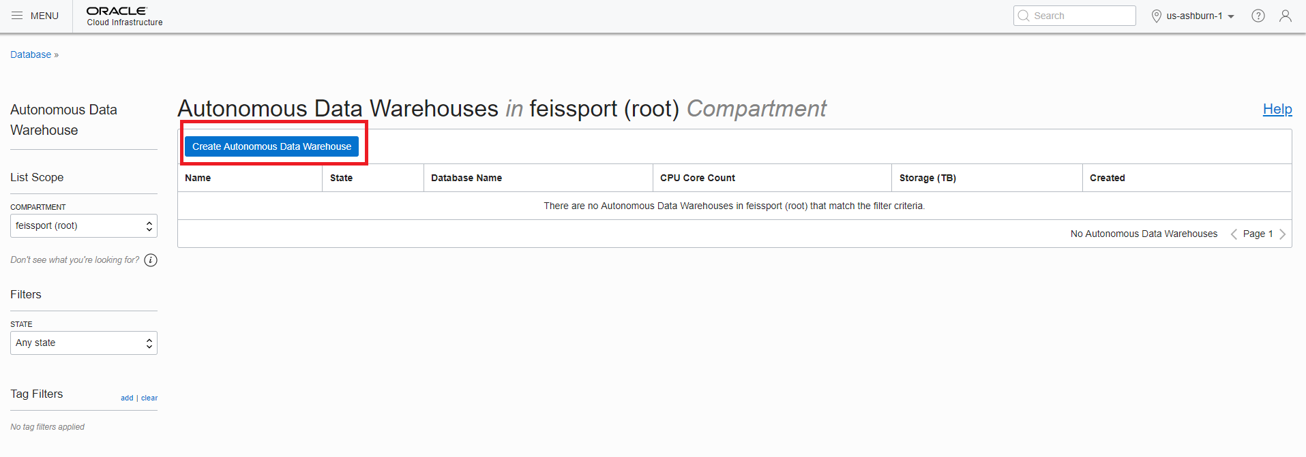Click the Oracle Cloud Infrastructure logo
Viewport: 1306px width, 457px height.
[x=125, y=16]
